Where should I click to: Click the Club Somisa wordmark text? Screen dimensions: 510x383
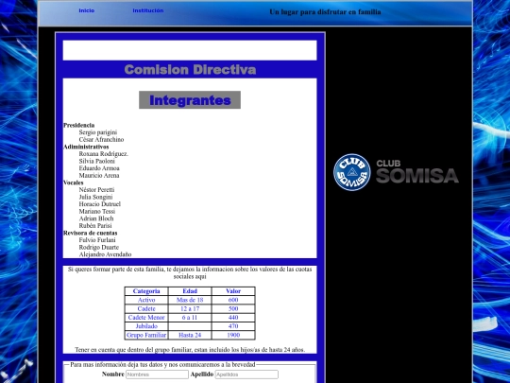pos(417,171)
